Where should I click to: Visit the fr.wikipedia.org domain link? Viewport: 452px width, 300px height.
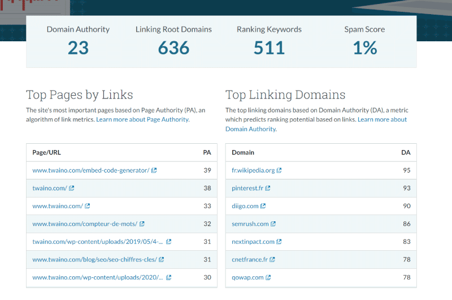tap(253, 170)
